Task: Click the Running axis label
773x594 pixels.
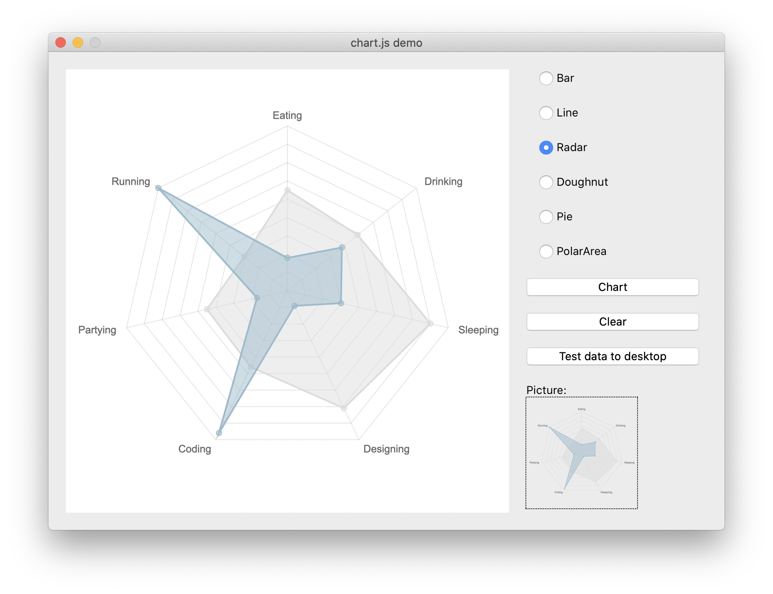Action: click(131, 181)
